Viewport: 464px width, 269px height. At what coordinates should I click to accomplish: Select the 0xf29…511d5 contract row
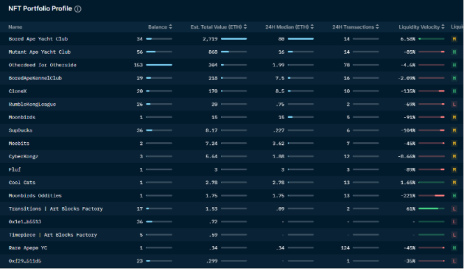click(x=232, y=261)
